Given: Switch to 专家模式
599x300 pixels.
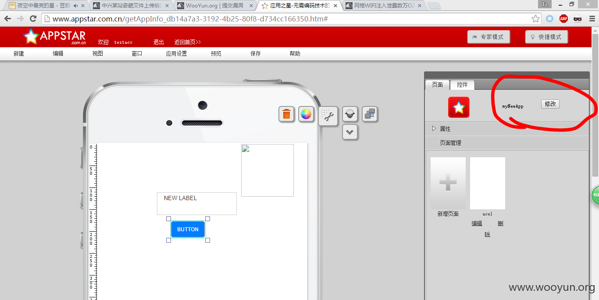Looking at the screenshot, I should 488,37.
